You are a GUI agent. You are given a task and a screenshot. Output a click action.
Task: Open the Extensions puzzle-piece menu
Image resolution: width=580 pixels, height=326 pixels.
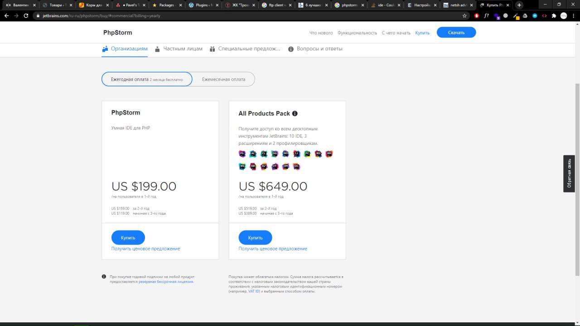click(554, 15)
